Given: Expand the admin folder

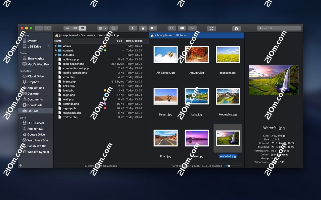Looking at the screenshot, I should [56, 46].
